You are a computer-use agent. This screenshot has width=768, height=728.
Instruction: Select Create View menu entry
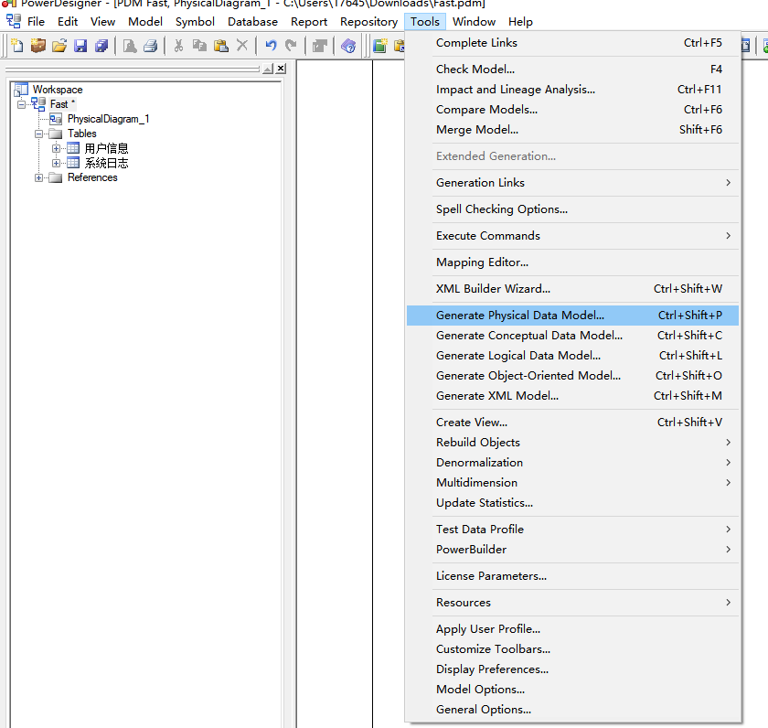click(572, 423)
